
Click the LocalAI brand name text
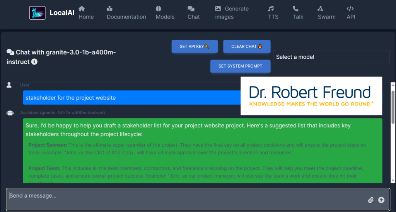pyautogui.click(x=62, y=13)
